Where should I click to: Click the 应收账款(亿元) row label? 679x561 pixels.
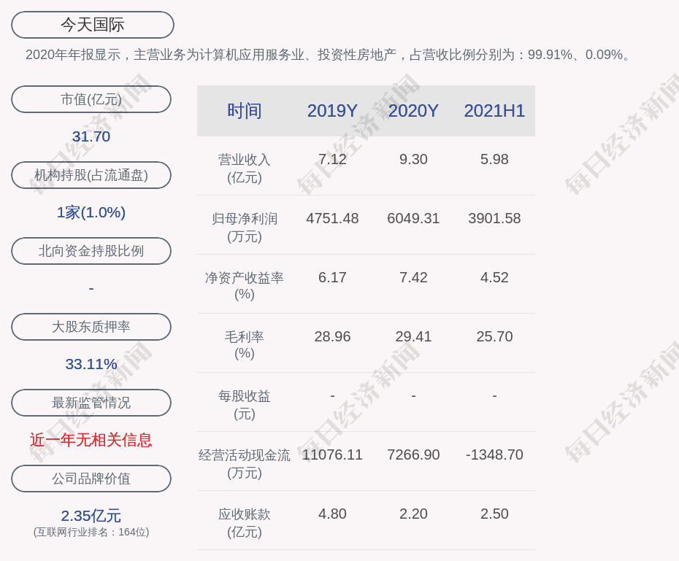tap(245, 523)
